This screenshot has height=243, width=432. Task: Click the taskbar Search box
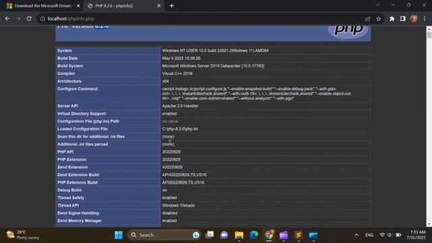164,235
